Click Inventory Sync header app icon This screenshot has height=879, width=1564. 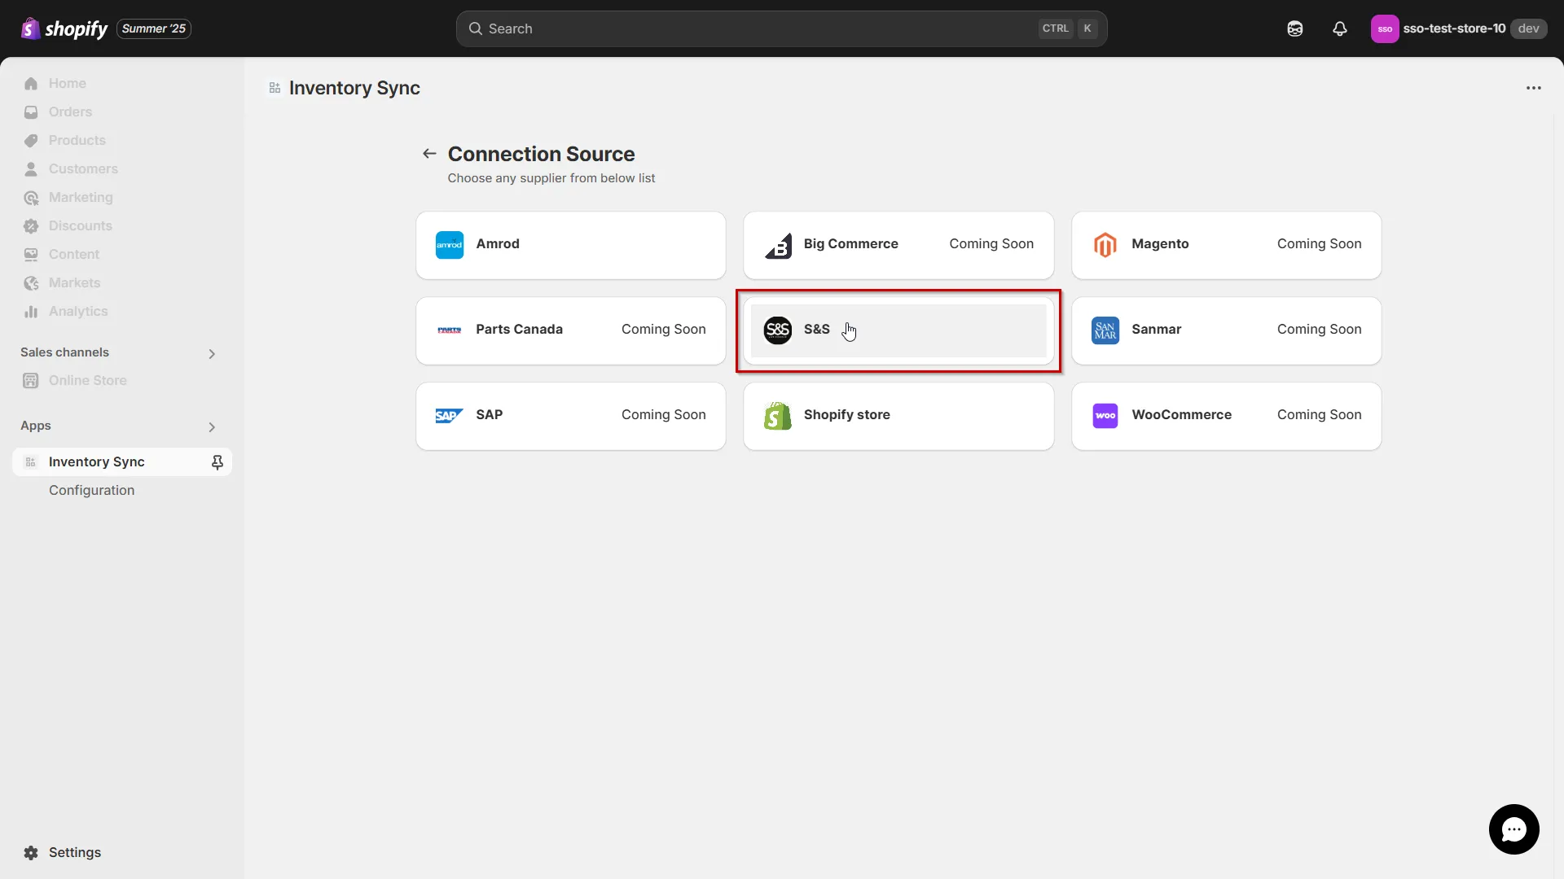tap(275, 88)
